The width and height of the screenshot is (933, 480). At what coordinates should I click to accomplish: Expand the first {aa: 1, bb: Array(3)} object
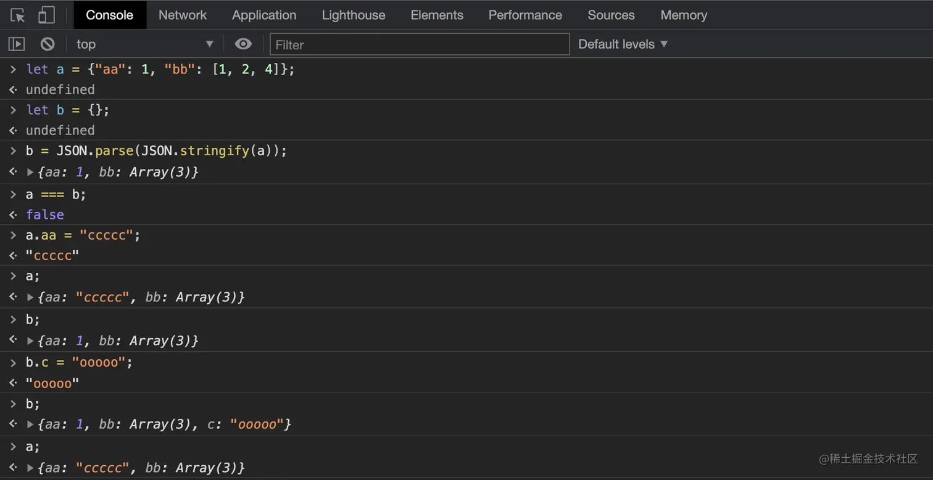[x=30, y=173]
